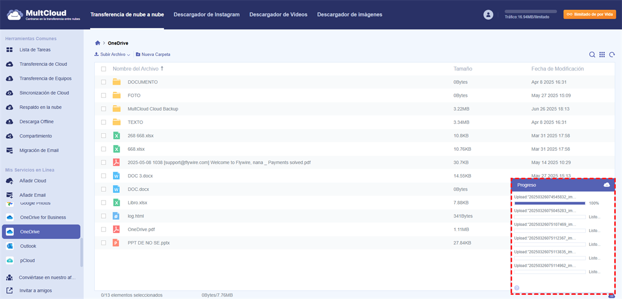Click the FOTO folder icon

point(117,95)
